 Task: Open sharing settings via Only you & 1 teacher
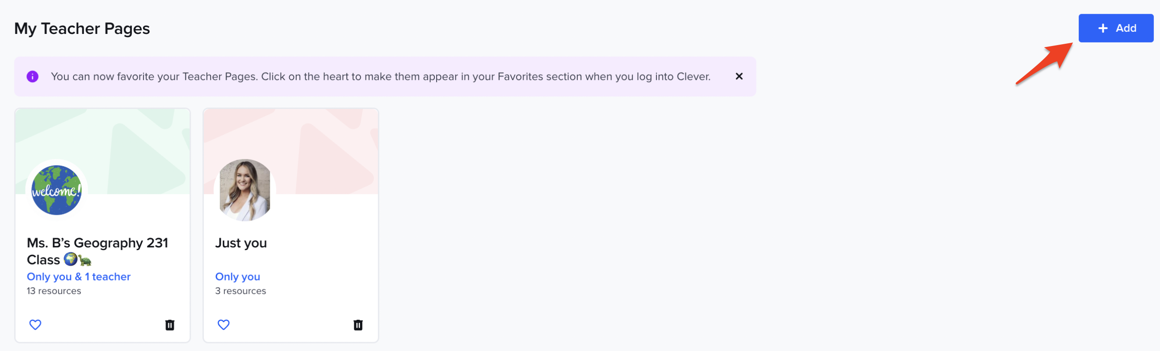pos(78,276)
